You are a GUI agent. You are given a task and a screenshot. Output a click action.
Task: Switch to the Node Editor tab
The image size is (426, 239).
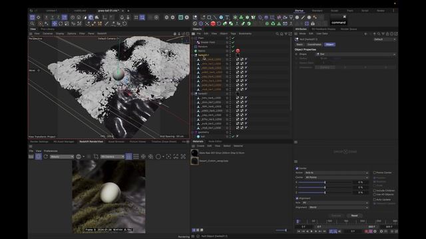215,141
